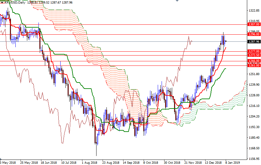Image resolution: width=261 pixels, height=165 pixels.
Task: Click the 1204.20 value on price axis
Action: [254, 117]
